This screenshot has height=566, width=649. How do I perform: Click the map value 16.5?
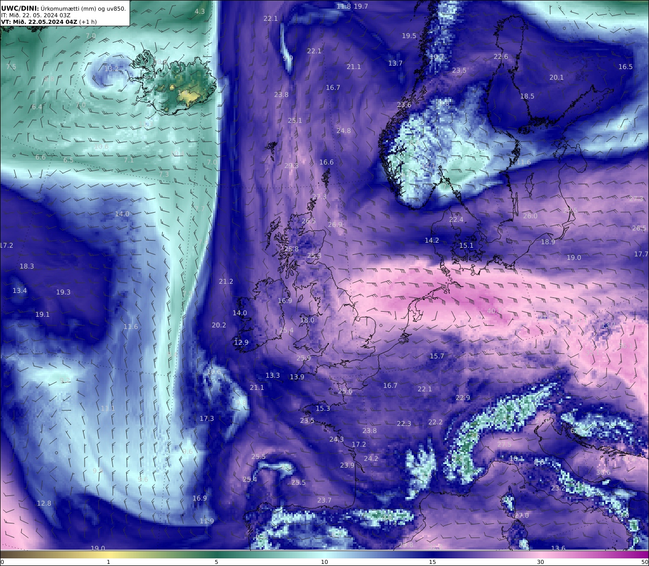(x=626, y=66)
